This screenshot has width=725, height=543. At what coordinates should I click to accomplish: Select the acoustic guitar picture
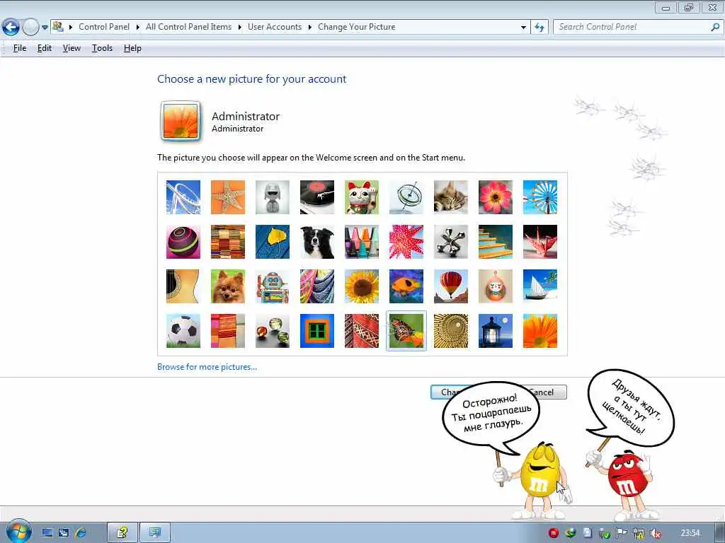point(183,286)
